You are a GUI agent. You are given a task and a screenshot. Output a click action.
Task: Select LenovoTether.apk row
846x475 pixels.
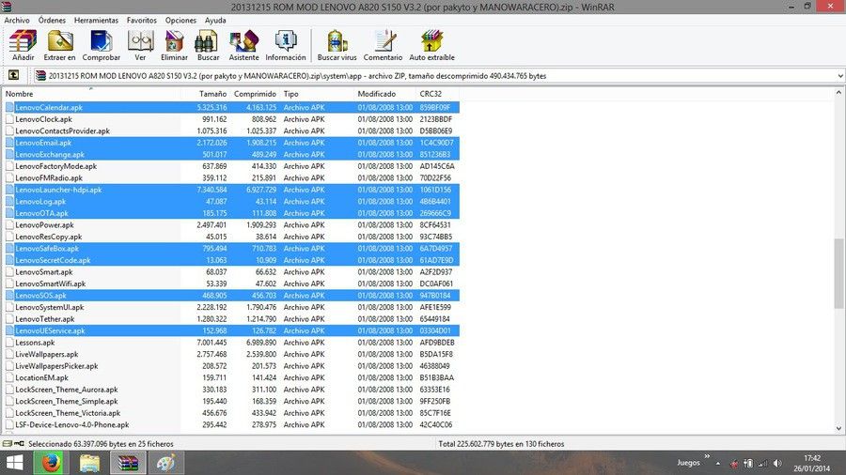[x=232, y=319]
